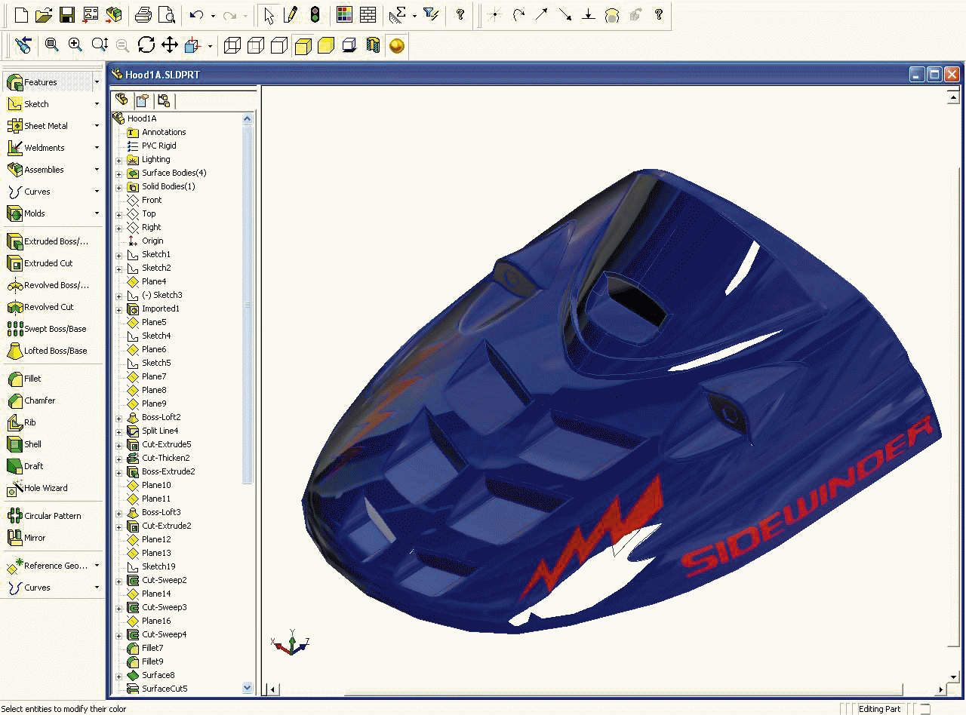This screenshot has width=966, height=715.
Task: Undo the last action with the undo arrow
Action: click(x=196, y=14)
